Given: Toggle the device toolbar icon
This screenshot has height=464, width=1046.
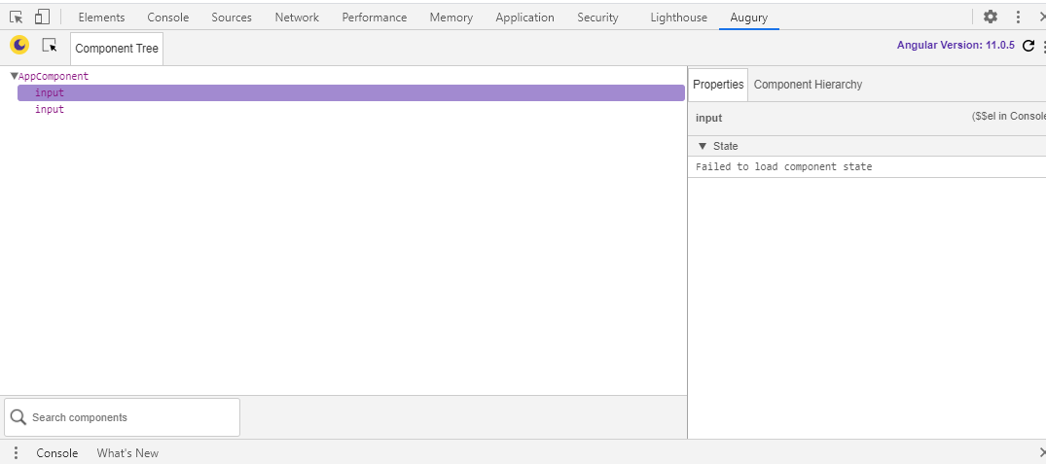Looking at the screenshot, I should (x=42, y=17).
